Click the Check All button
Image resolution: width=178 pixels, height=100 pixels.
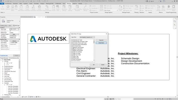coord(101,40)
